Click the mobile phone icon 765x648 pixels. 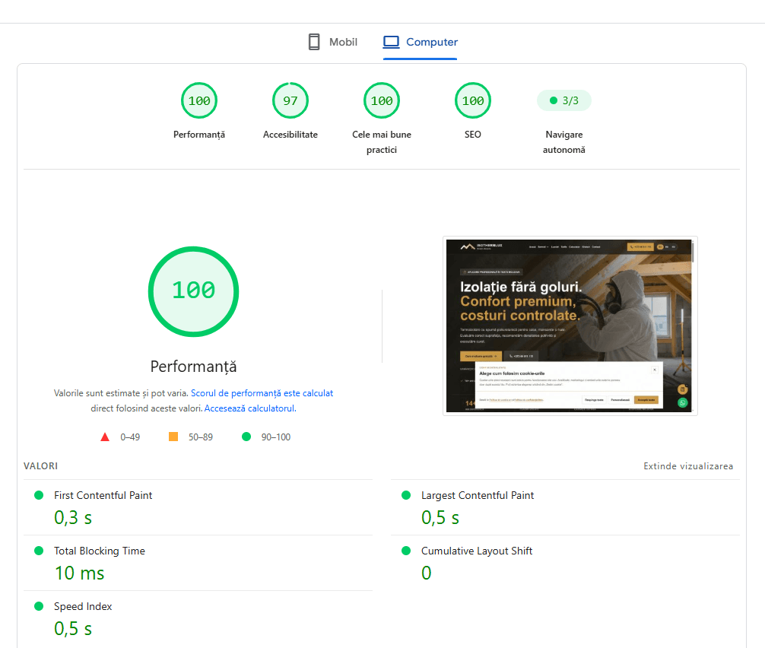[x=314, y=42]
